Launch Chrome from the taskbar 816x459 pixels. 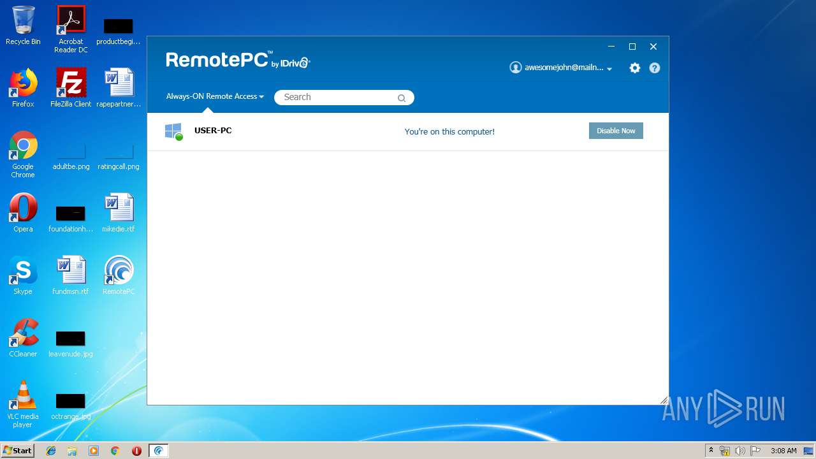(x=115, y=451)
